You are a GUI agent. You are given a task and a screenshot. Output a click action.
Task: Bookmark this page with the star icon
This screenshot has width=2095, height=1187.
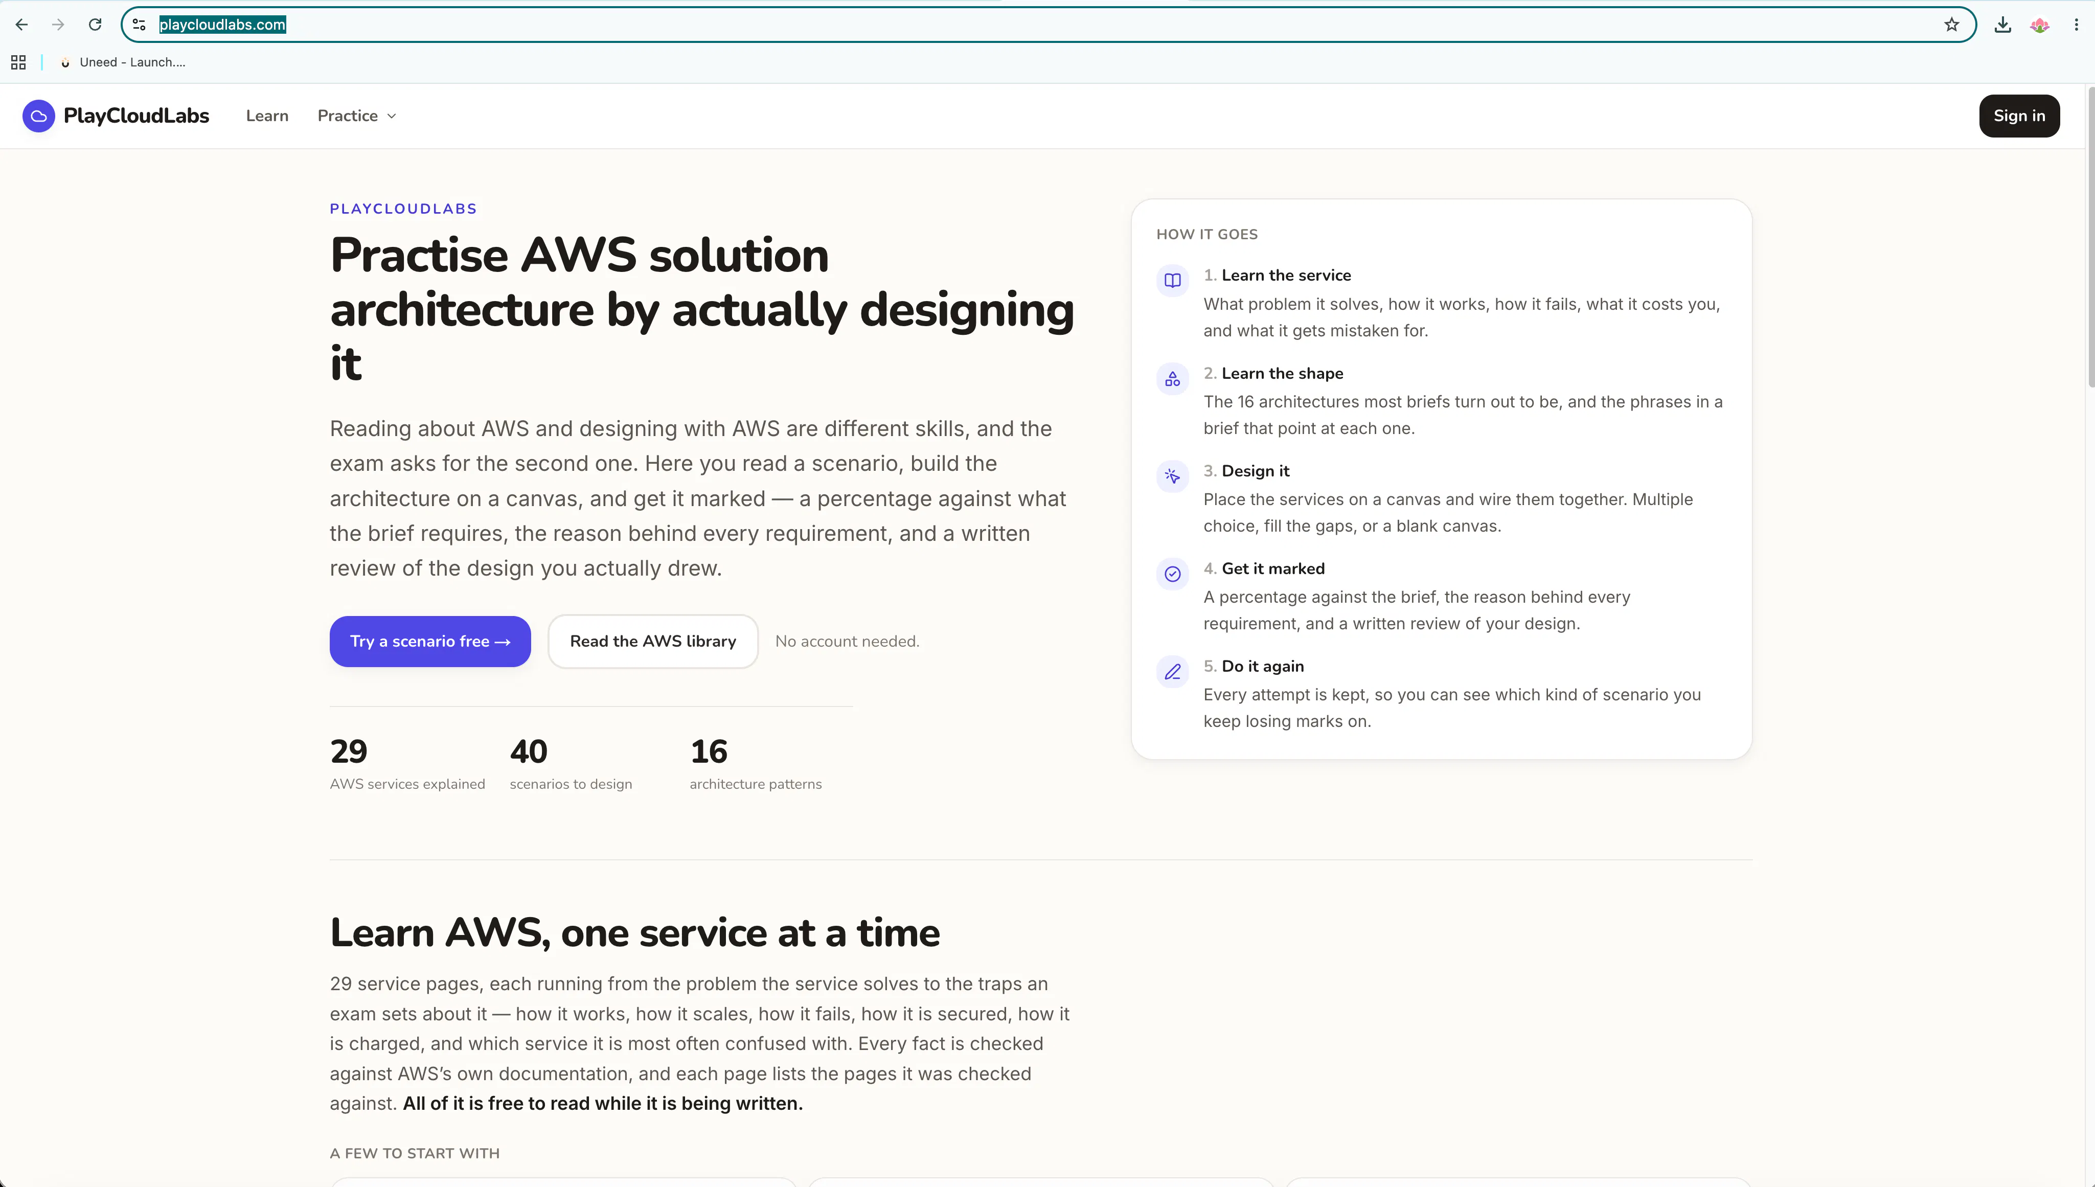tap(1951, 25)
